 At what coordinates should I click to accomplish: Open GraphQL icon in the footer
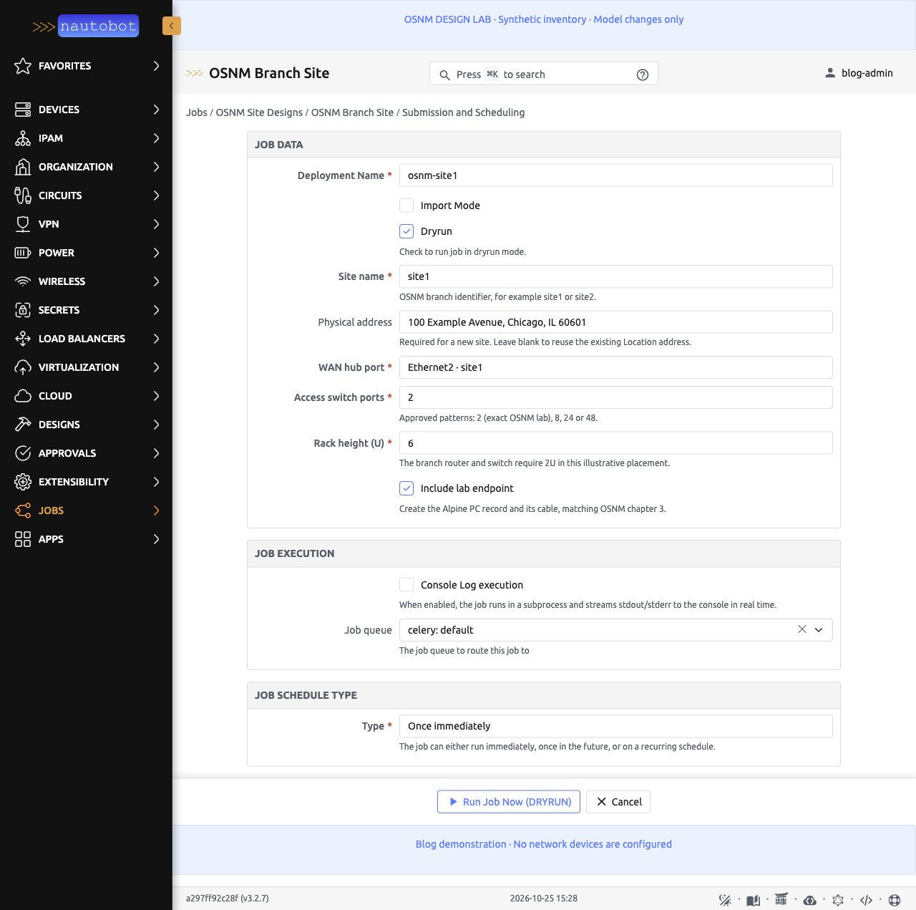(x=838, y=900)
